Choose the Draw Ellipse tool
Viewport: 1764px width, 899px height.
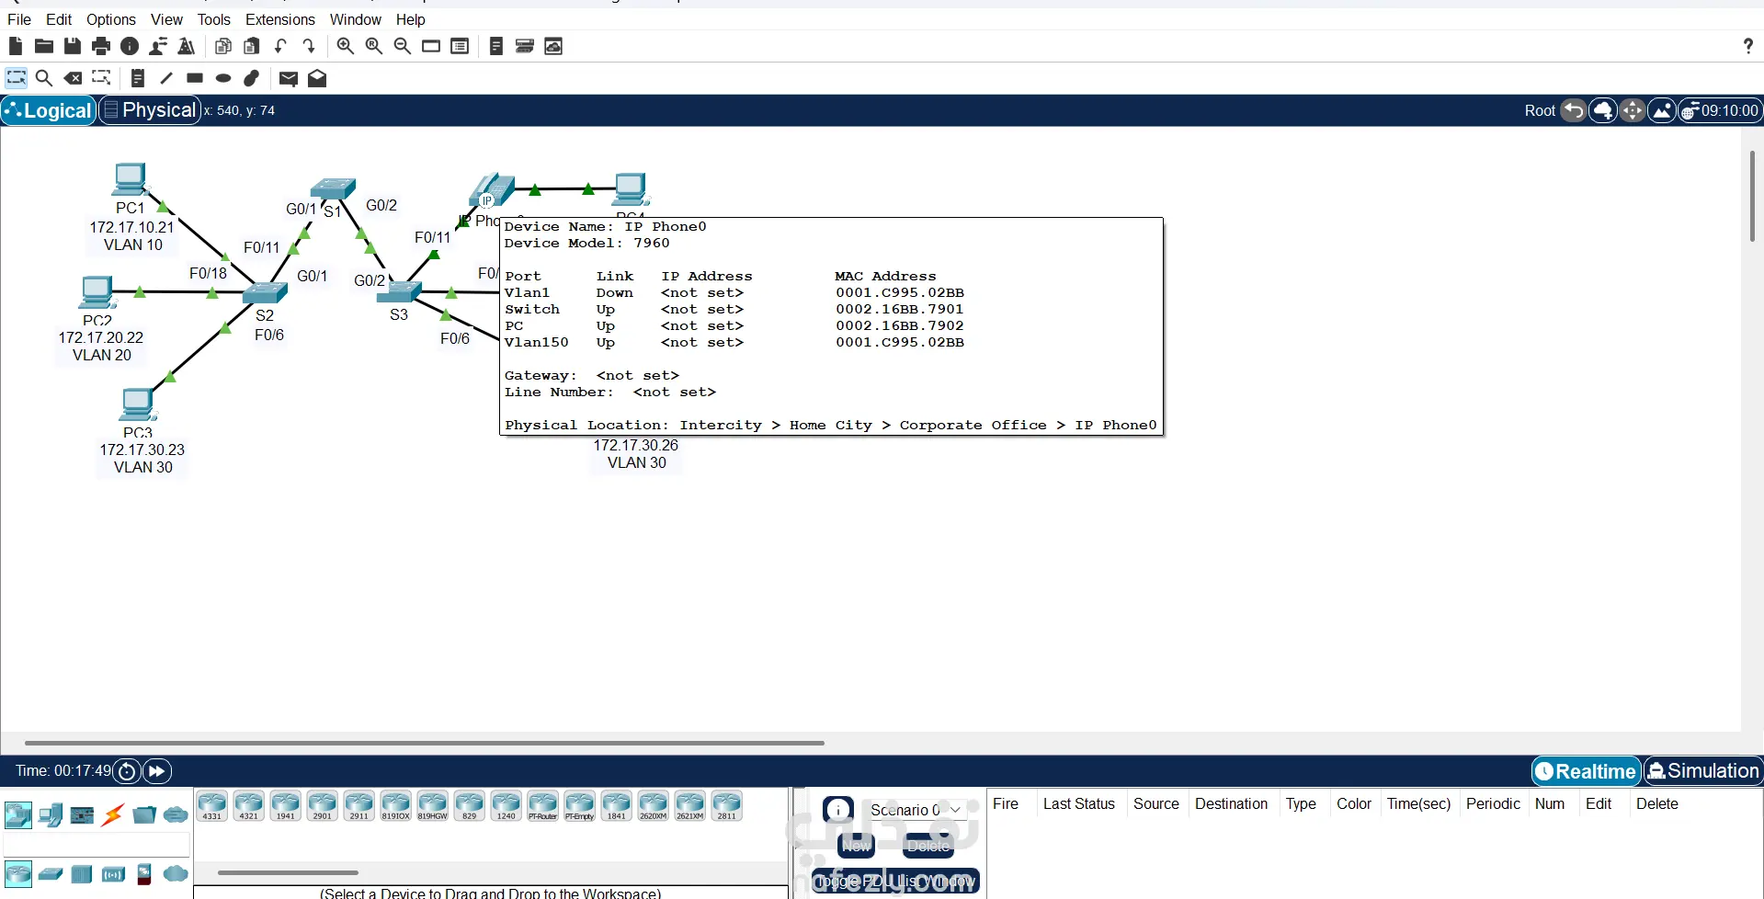pyautogui.click(x=223, y=78)
